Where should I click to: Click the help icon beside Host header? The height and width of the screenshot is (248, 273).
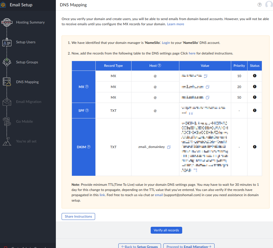tap(160, 66)
